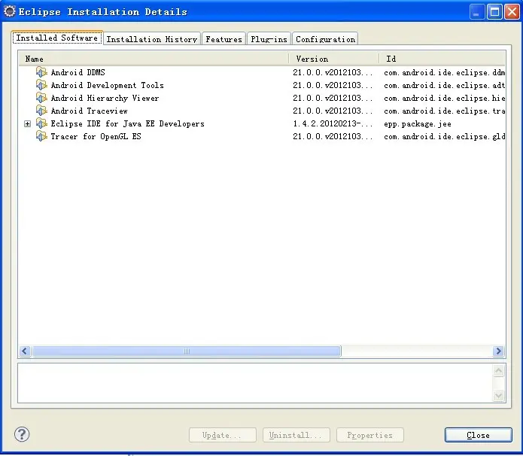Image resolution: width=523 pixels, height=456 pixels.
Task: Click the horizontal scrollbar left arrow
Action: click(x=25, y=351)
